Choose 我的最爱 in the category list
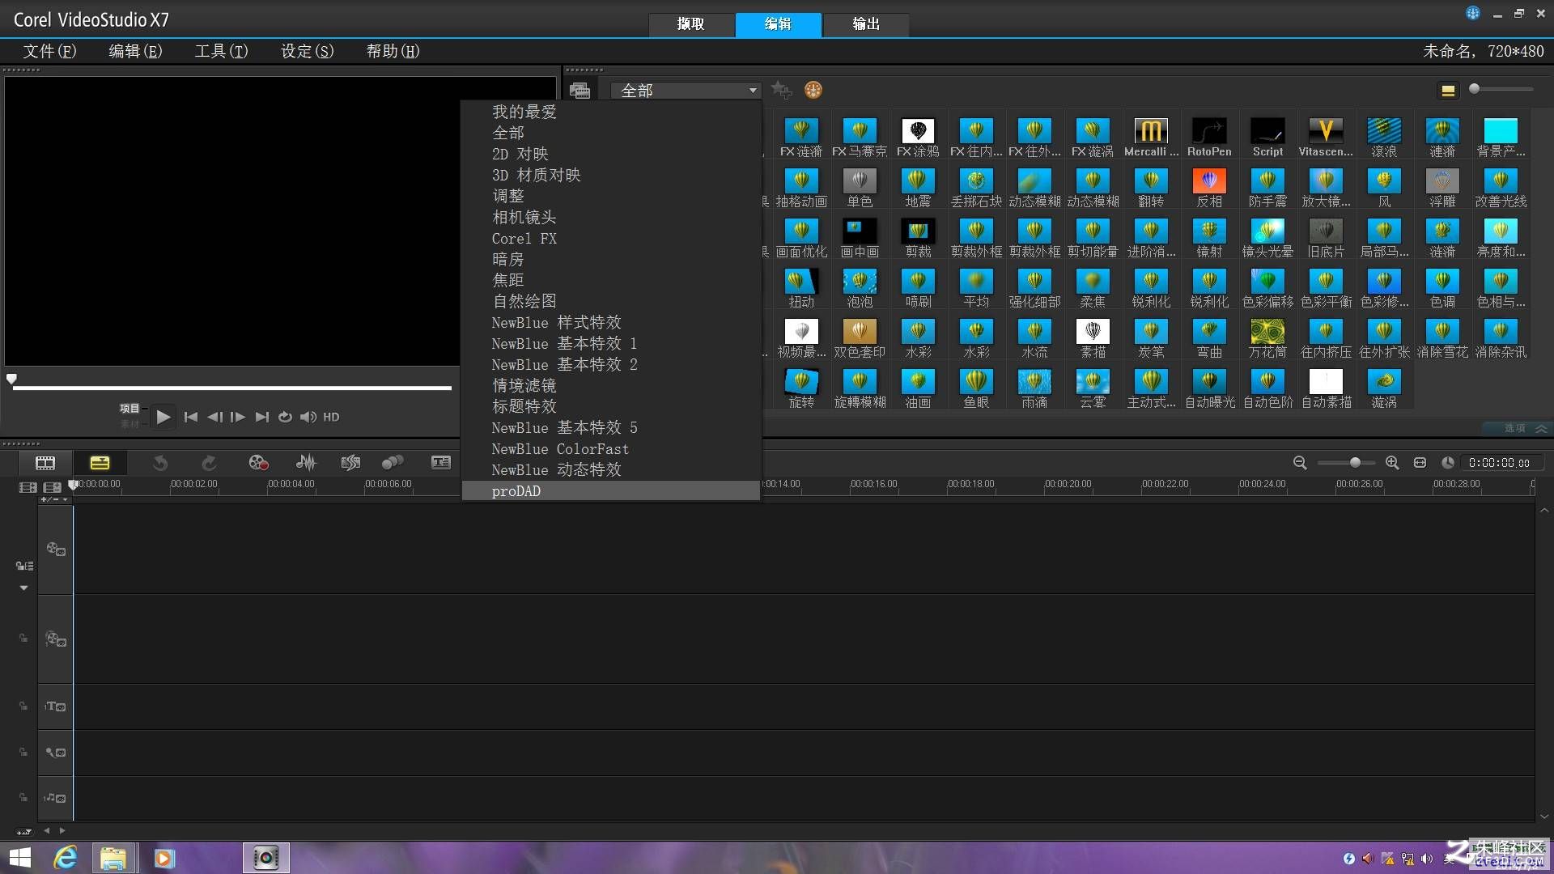The image size is (1554, 874). point(611,112)
